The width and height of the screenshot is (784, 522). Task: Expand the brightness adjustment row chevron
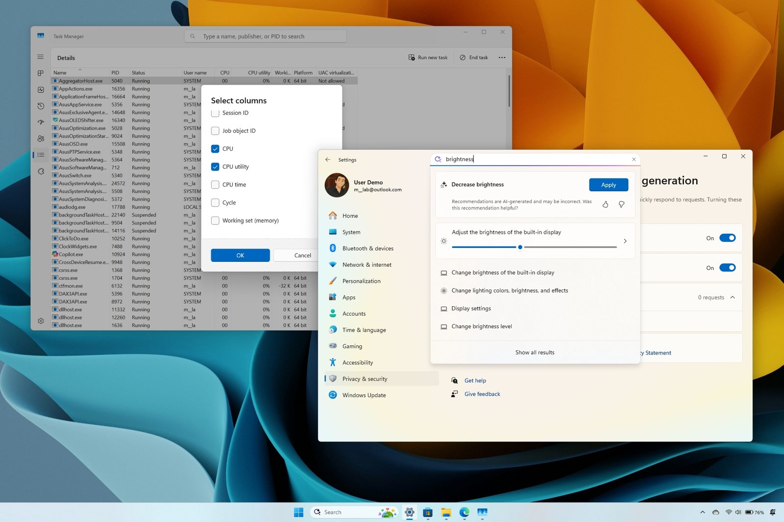(625, 241)
